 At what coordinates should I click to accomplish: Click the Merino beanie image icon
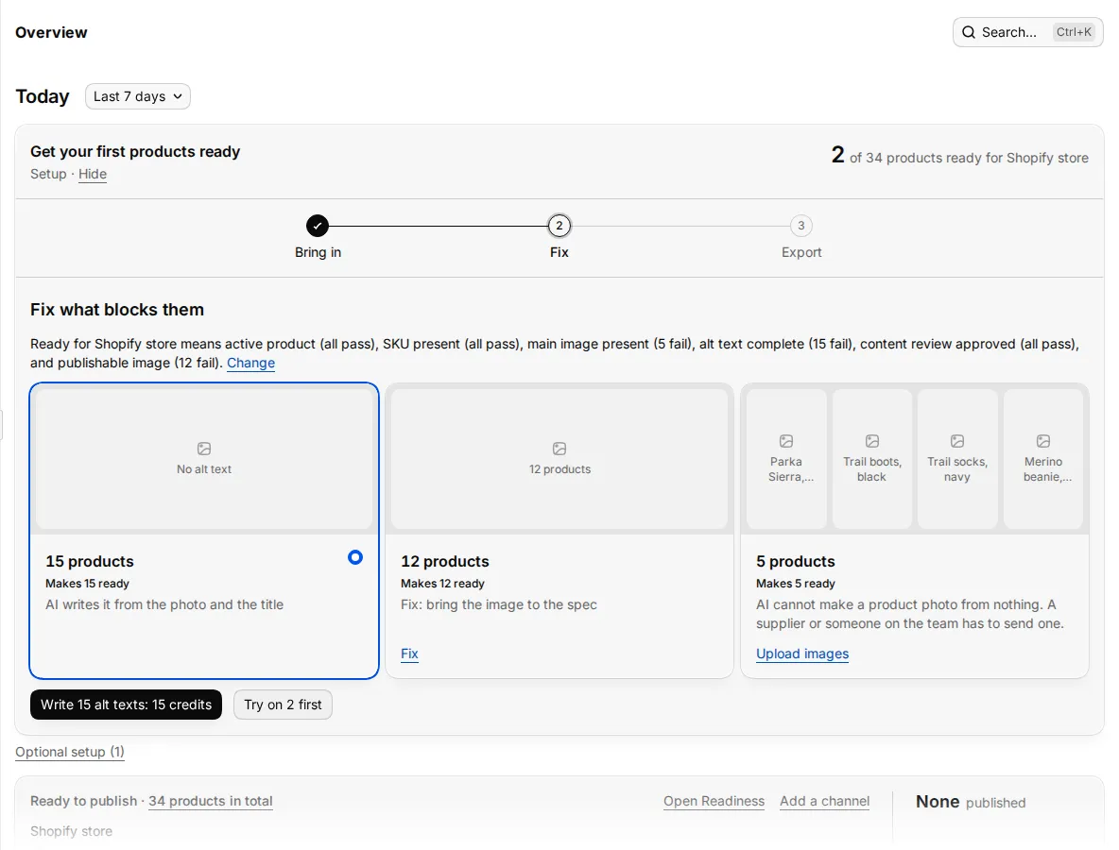[1043, 441]
